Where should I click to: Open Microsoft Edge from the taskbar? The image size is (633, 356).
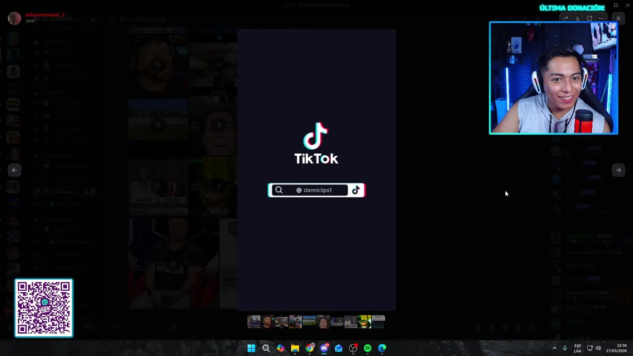pos(382,348)
